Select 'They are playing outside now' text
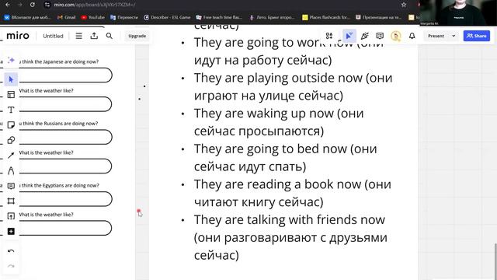The width and height of the screenshot is (497, 280). point(278,78)
